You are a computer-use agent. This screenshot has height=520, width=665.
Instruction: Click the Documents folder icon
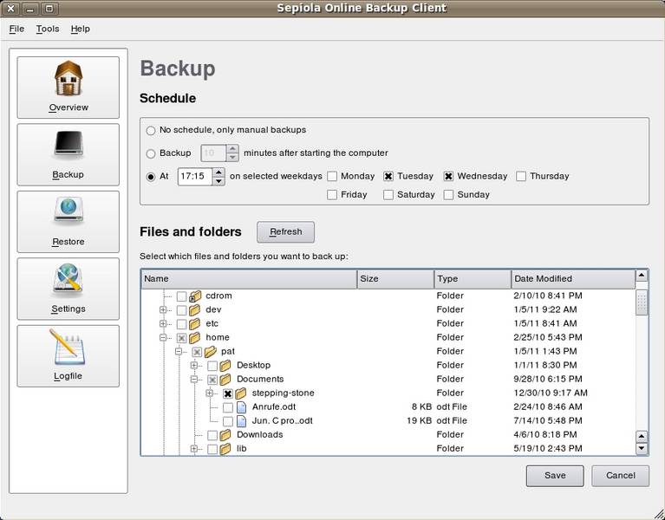tap(225, 380)
